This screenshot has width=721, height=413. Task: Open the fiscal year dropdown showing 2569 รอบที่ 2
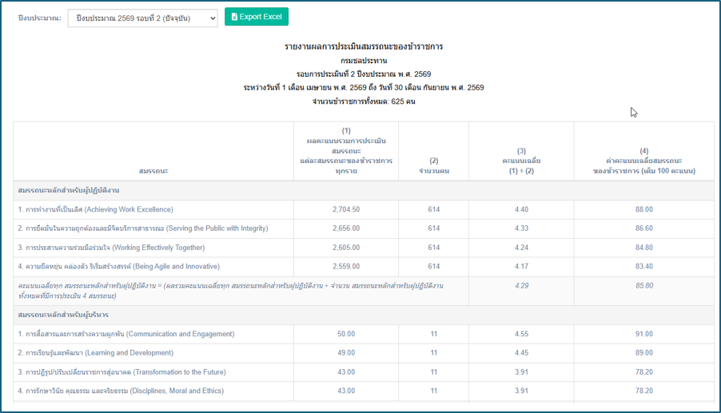142,18
